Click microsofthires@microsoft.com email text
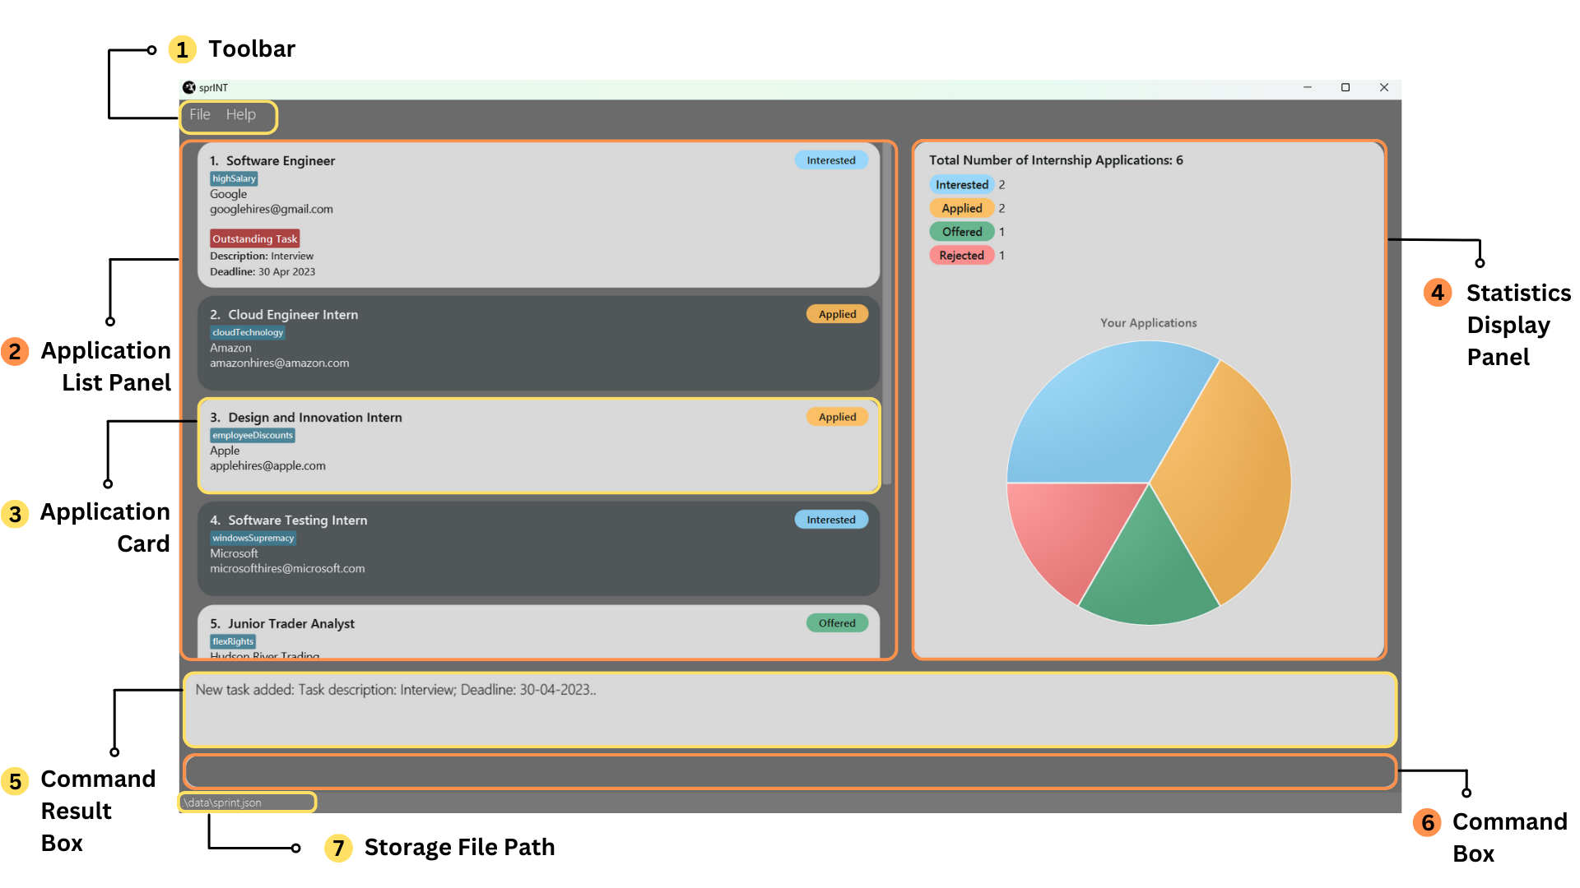 (287, 568)
